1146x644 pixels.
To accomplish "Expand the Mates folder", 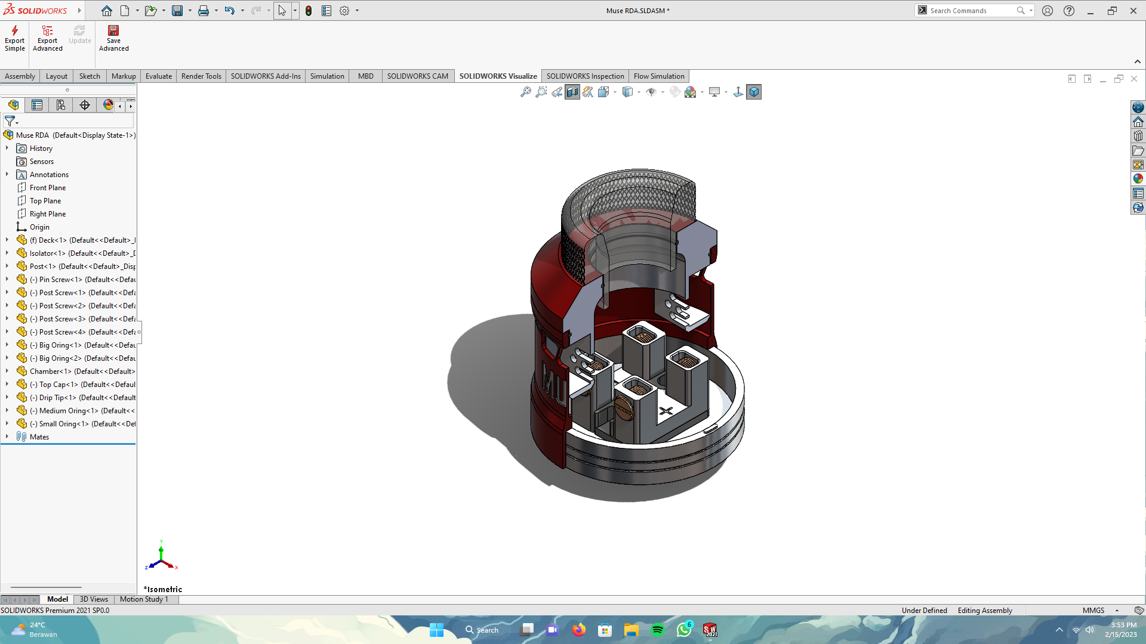I will point(7,436).
